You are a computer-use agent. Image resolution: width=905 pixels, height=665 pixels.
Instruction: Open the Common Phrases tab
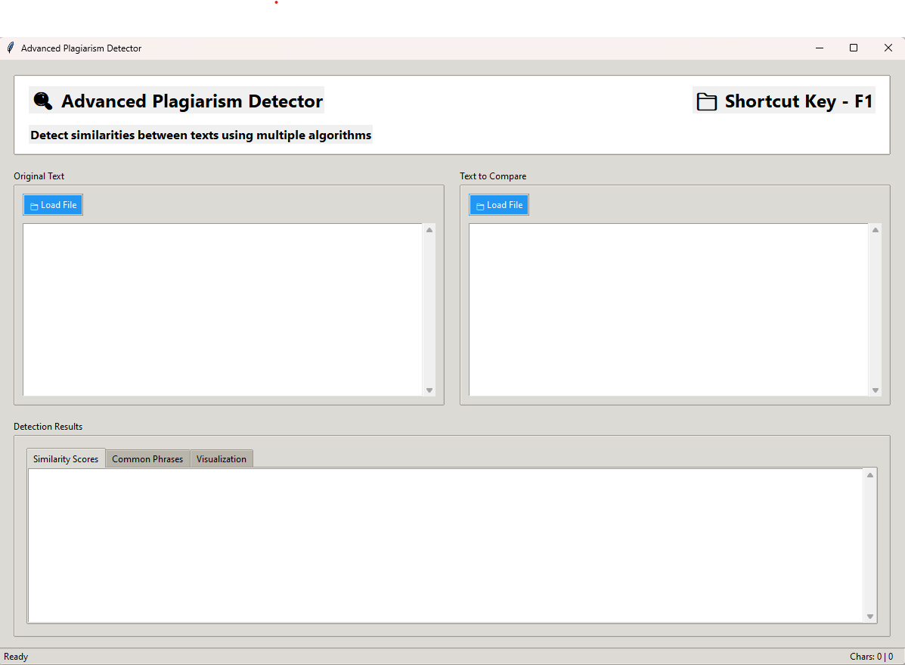[147, 459]
